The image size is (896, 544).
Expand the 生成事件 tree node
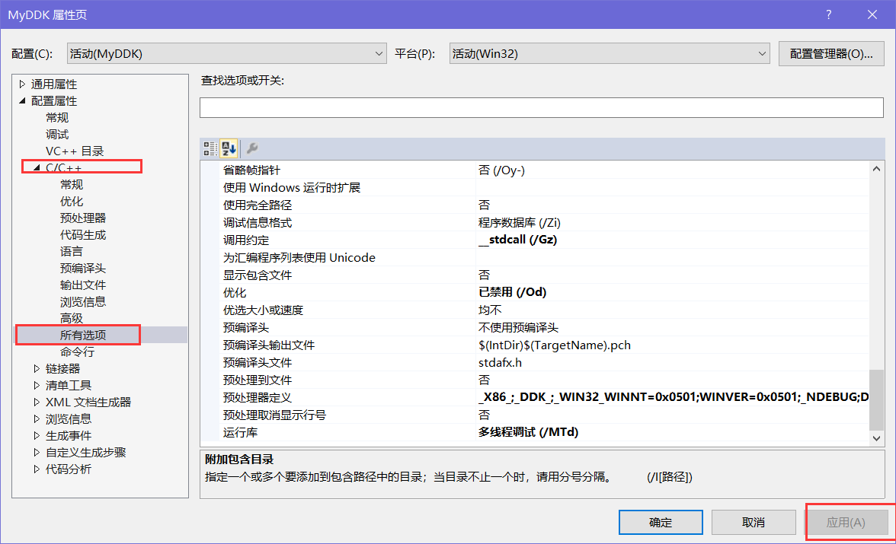click(x=37, y=435)
